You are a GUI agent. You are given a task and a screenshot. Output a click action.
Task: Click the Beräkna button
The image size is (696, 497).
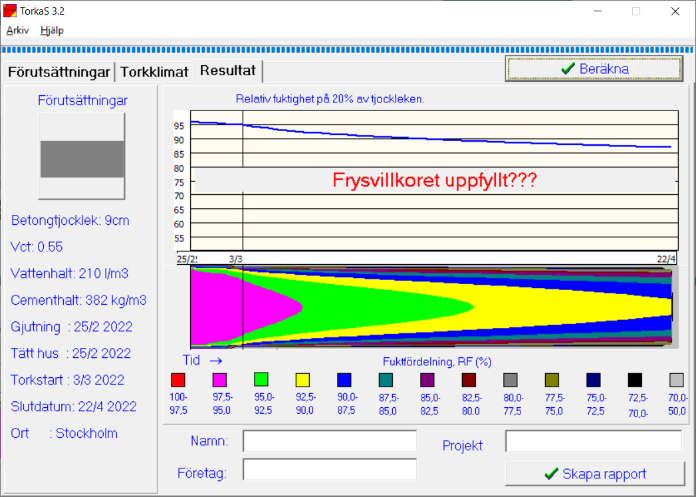coord(594,69)
